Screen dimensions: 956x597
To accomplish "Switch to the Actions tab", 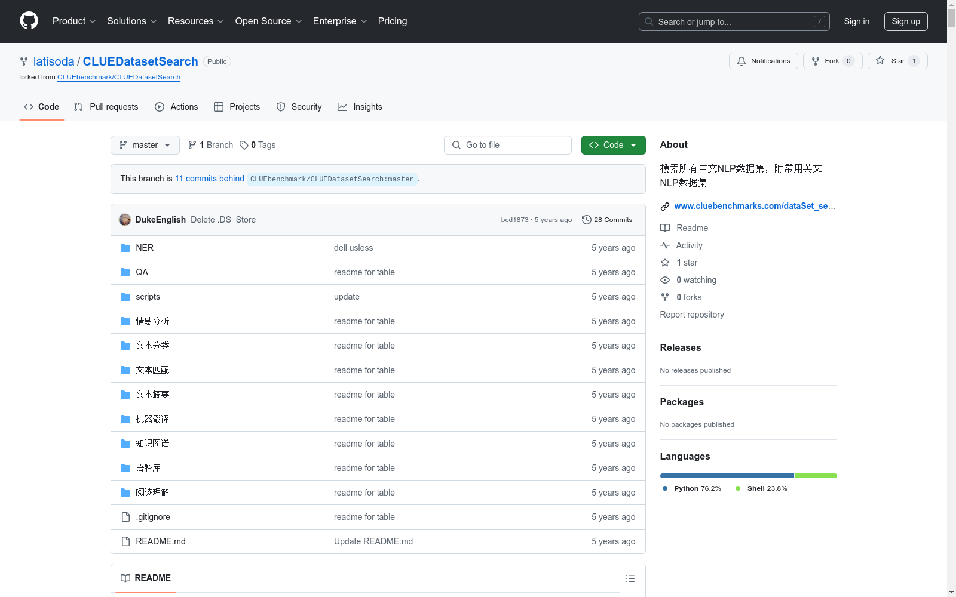I will pyautogui.click(x=176, y=107).
